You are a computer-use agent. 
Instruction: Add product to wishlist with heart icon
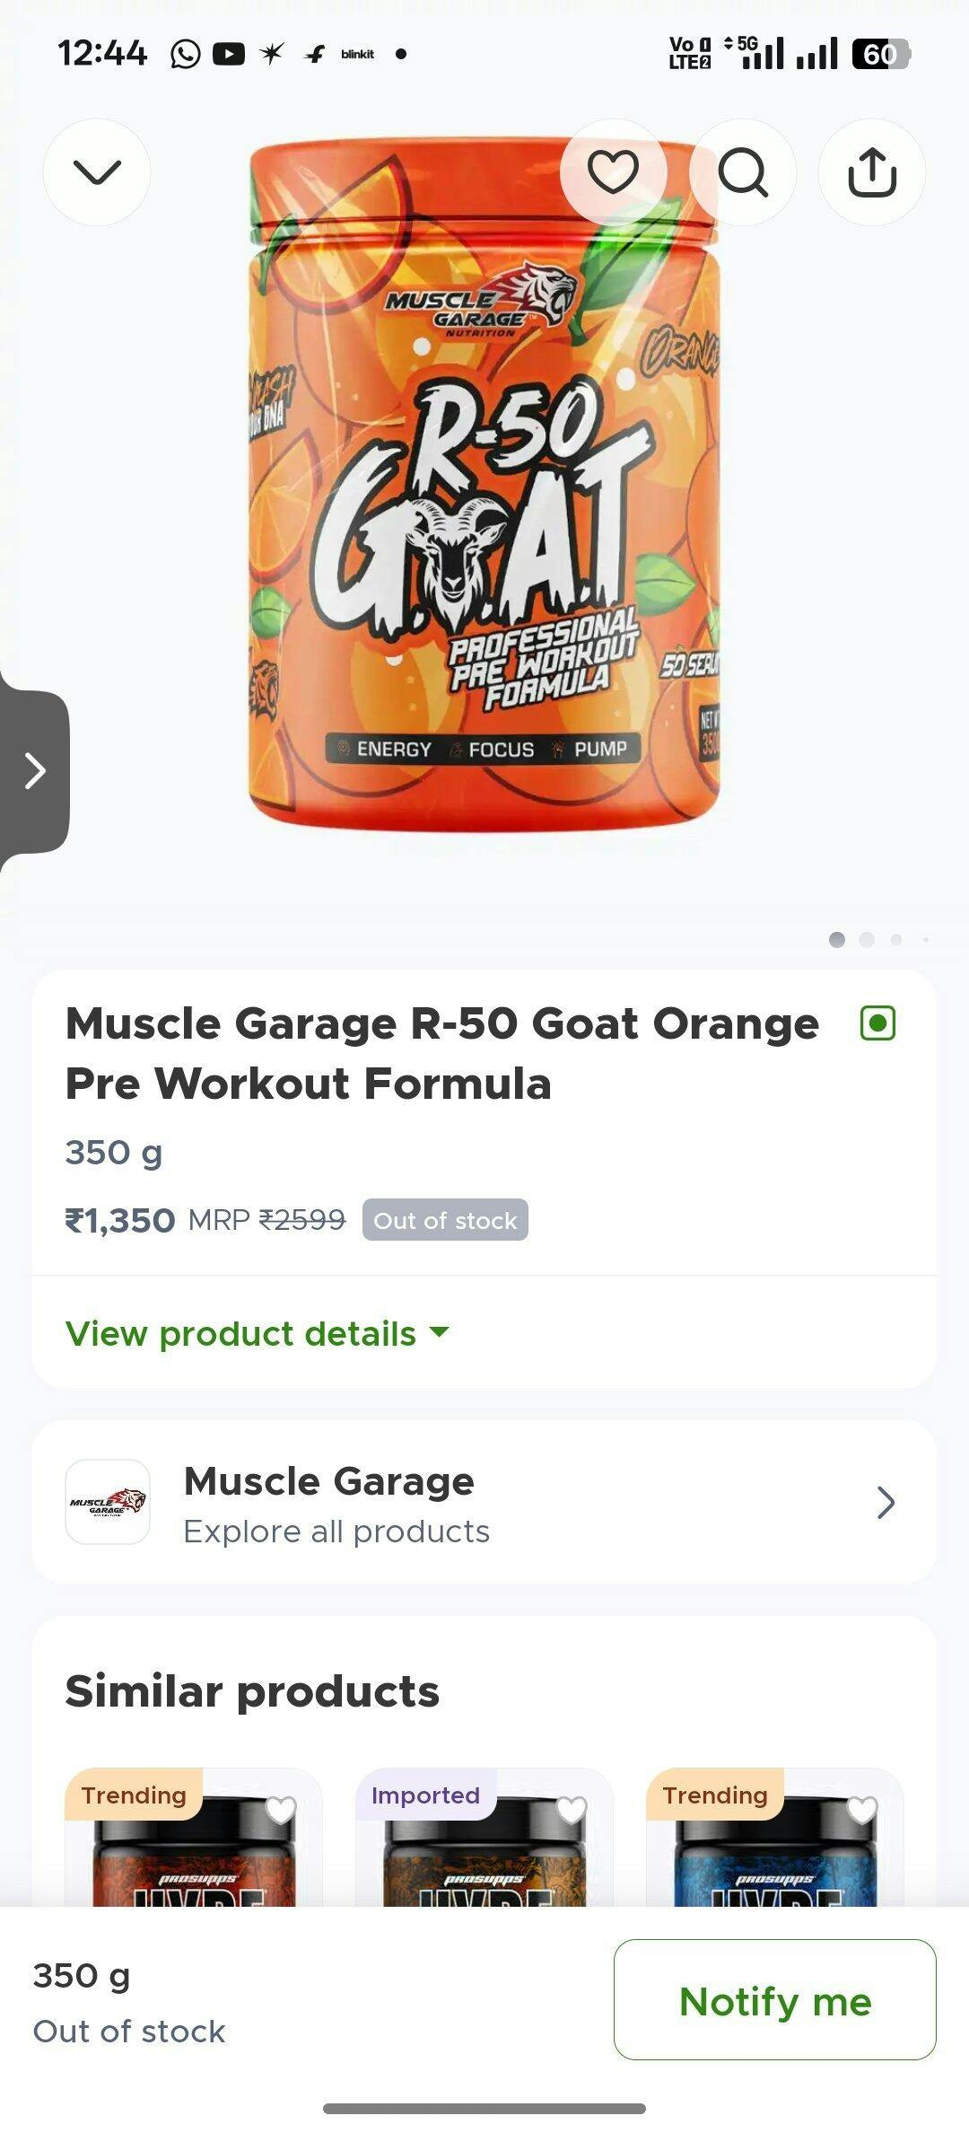(613, 171)
